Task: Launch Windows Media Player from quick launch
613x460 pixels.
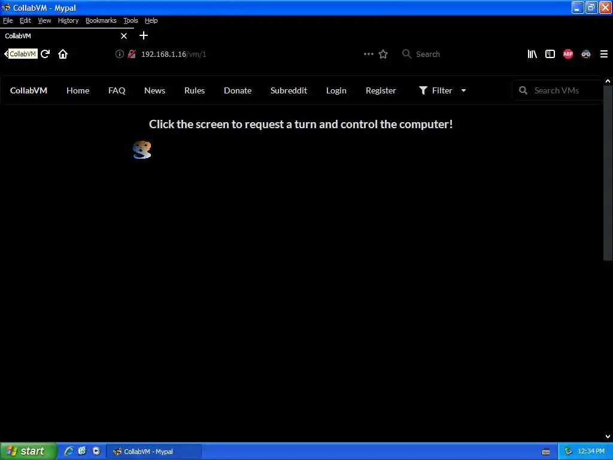Action: (96, 451)
